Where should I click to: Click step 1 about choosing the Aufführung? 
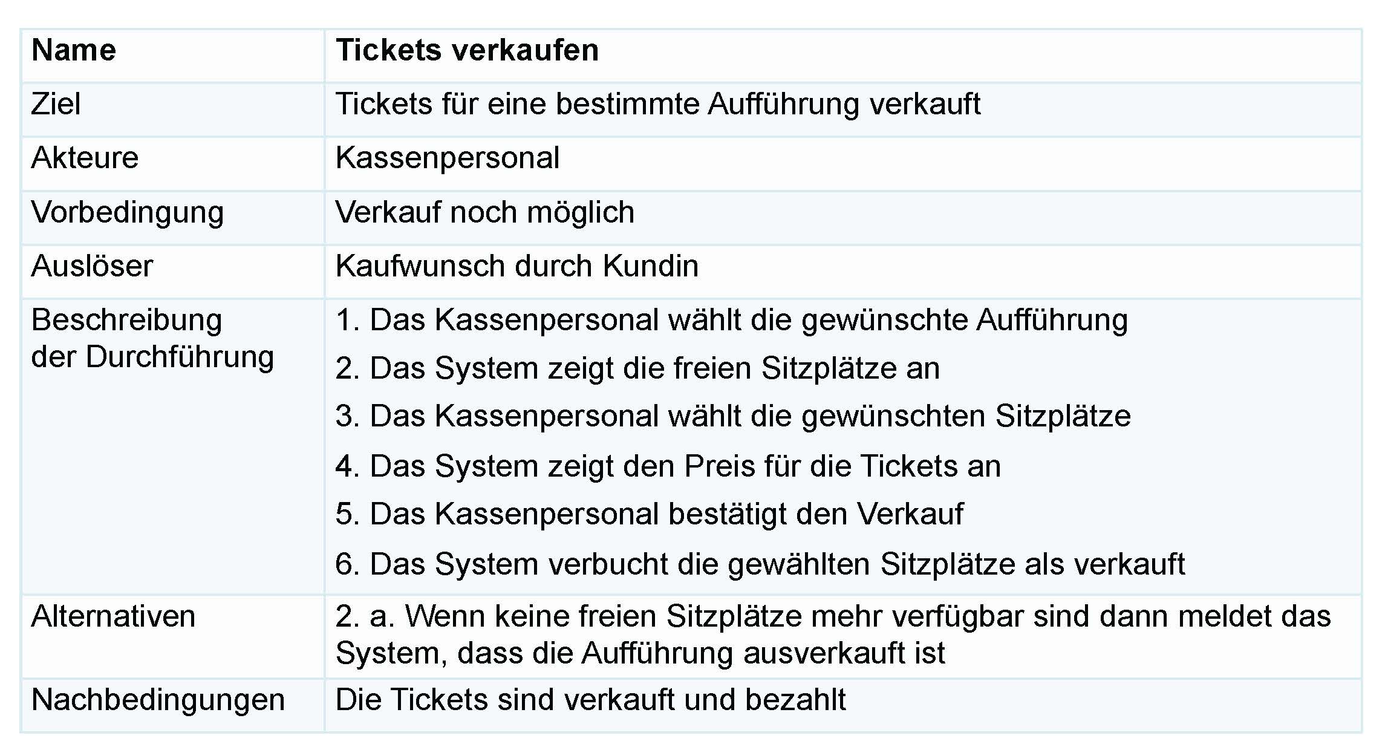pyautogui.click(x=731, y=320)
